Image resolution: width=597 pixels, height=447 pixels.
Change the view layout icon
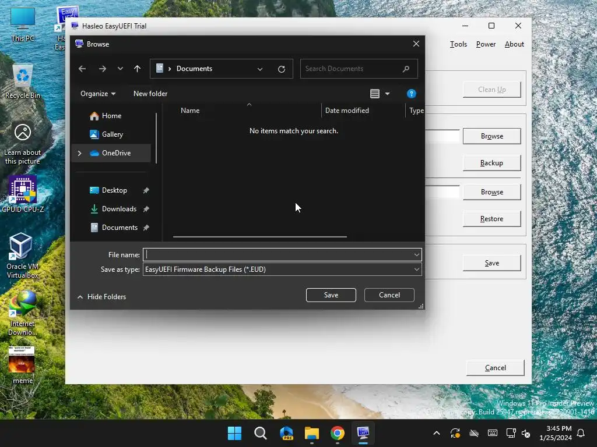pyautogui.click(x=375, y=94)
